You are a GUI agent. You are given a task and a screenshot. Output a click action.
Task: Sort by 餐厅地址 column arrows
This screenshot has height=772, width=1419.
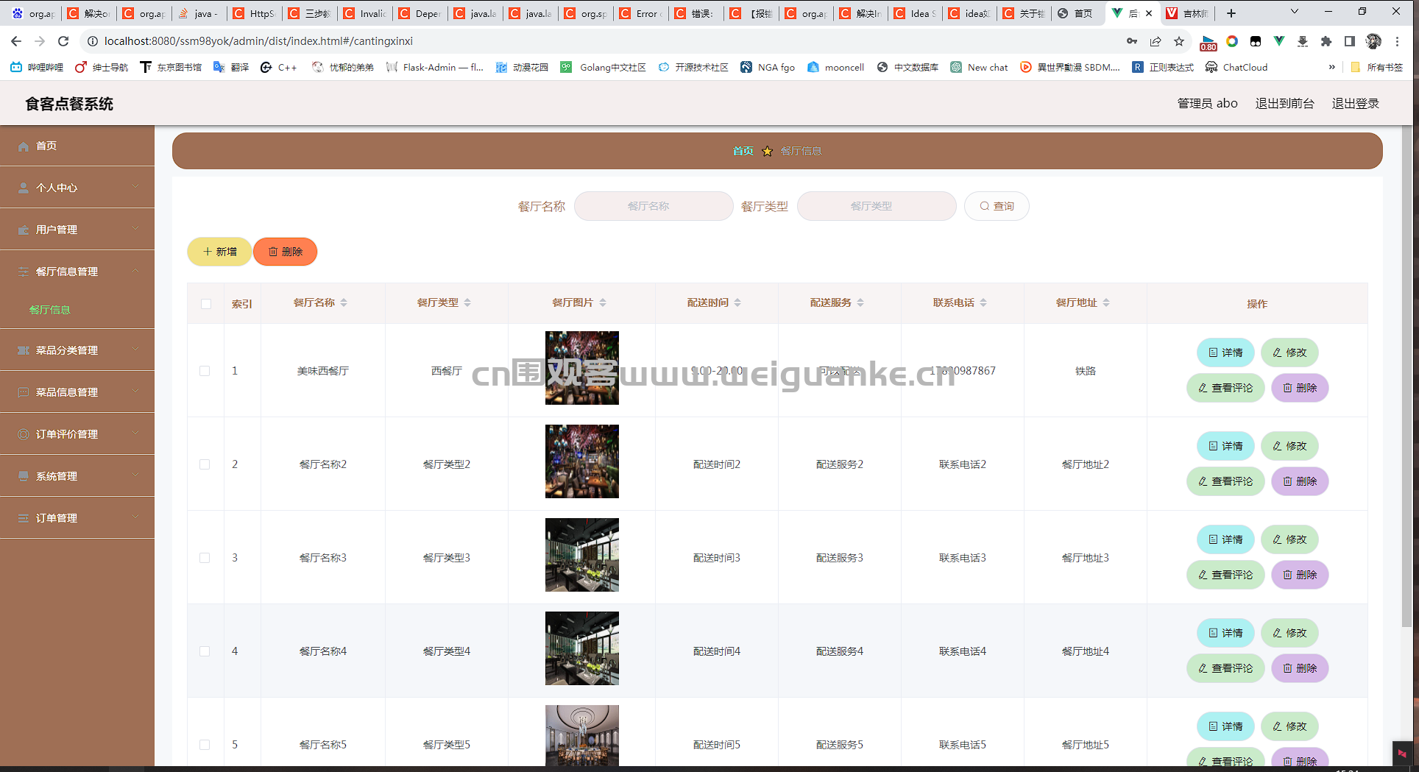(1106, 302)
